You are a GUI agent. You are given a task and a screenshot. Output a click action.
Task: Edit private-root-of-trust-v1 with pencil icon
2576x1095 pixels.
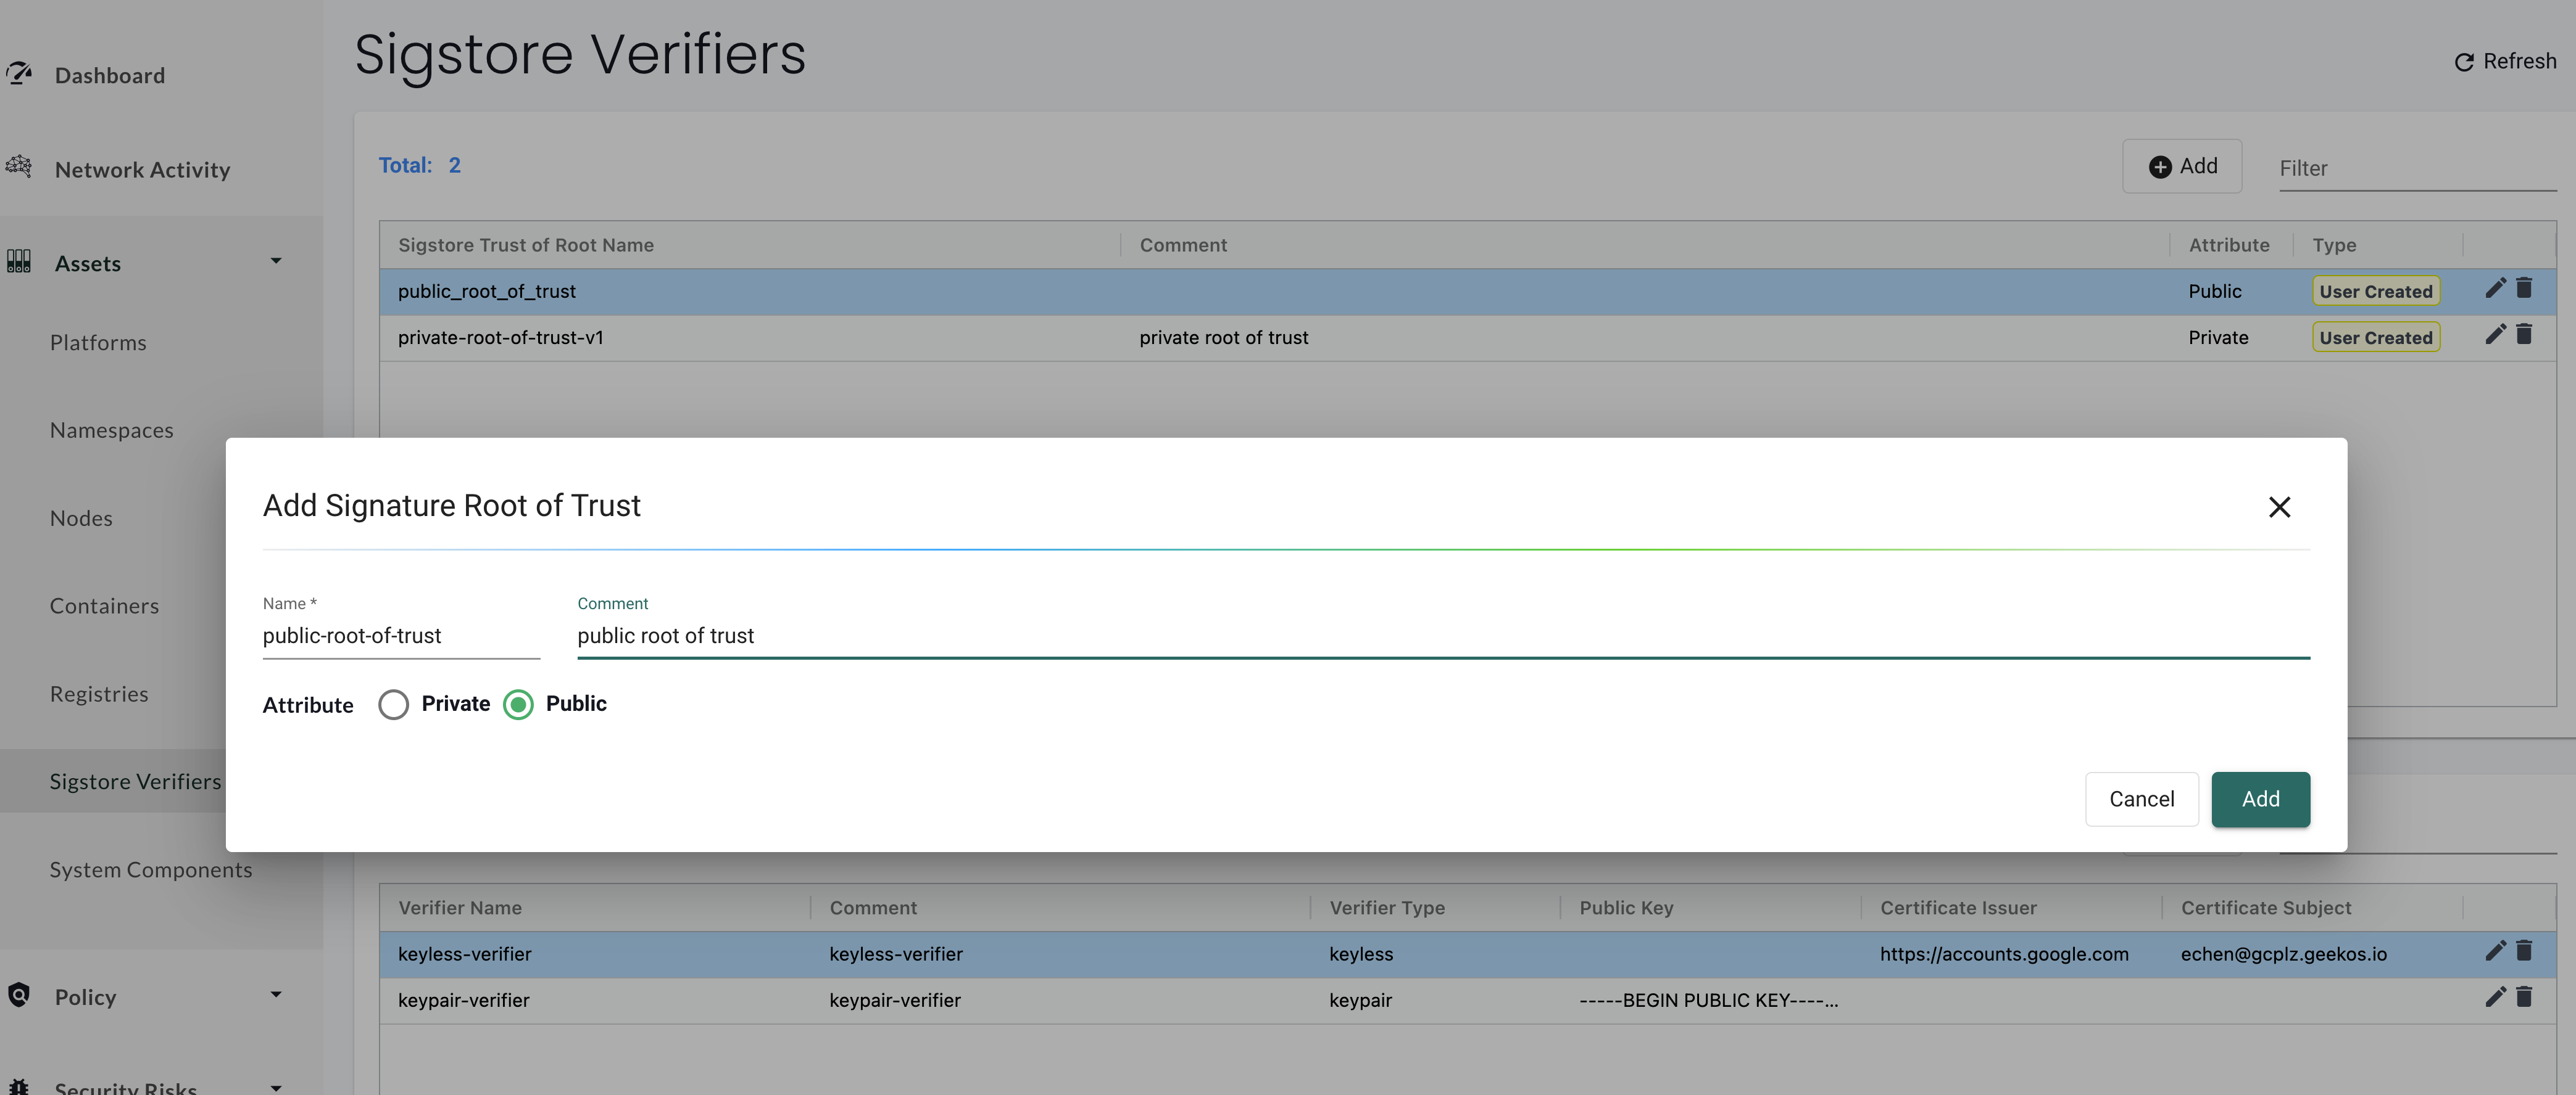coord(2495,335)
